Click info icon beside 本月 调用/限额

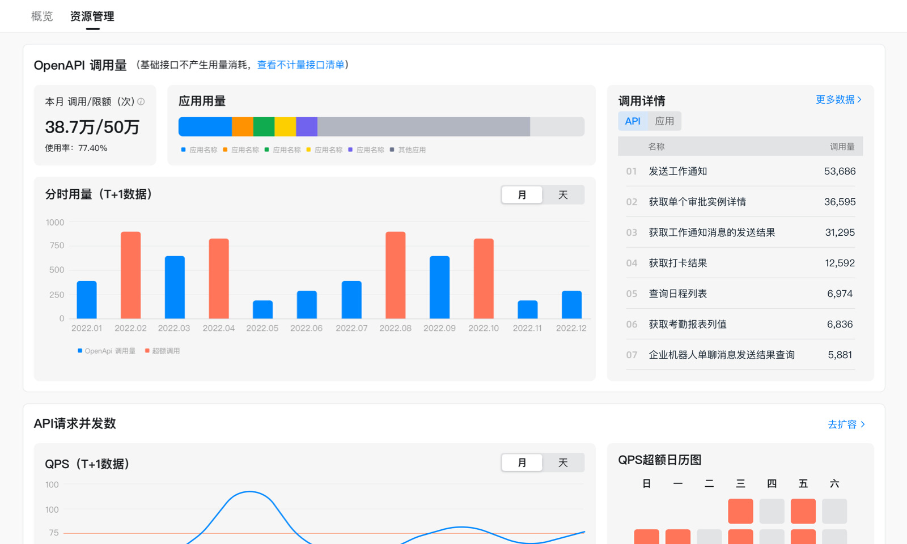pos(141,102)
